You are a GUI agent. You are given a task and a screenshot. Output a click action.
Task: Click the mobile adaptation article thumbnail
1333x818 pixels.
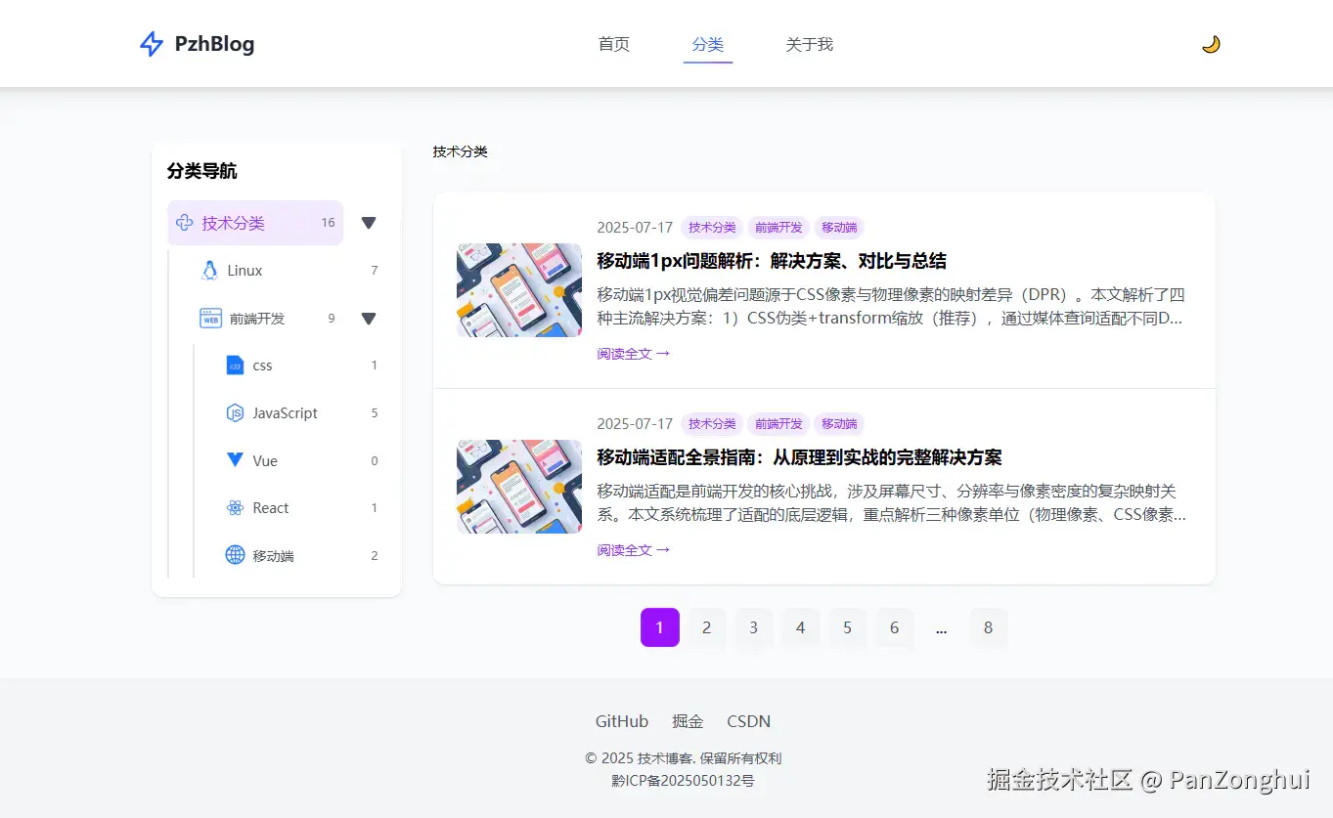(519, 487)
